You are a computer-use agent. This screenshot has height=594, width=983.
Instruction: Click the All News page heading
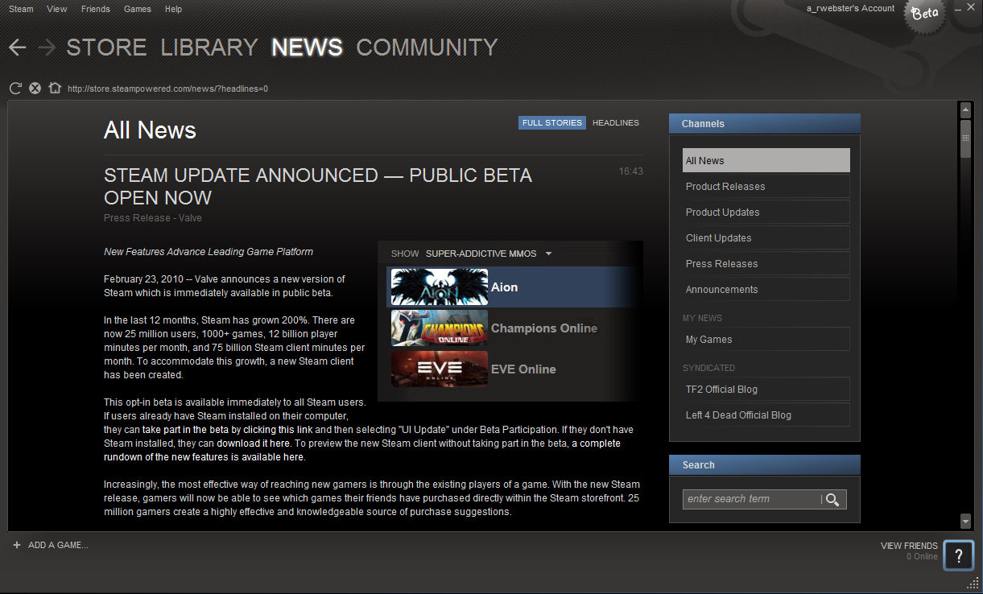click(150, 130)
